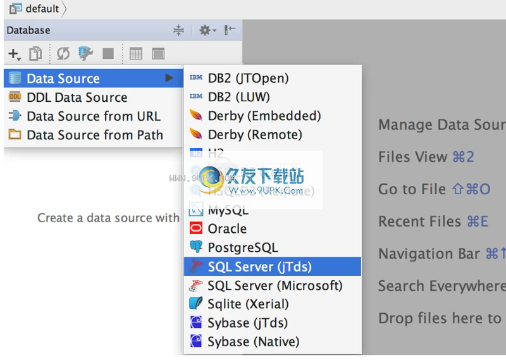Open the Database panel gear settings
The width and height of the screenshot is (506, 360).
click(x=207, y=30)
